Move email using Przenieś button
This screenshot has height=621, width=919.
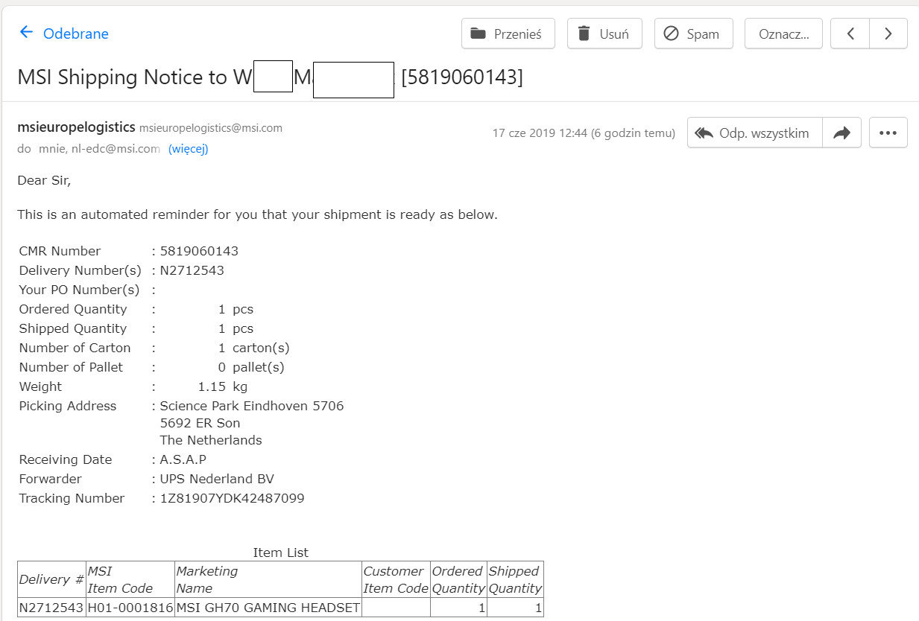click(508, 34)
